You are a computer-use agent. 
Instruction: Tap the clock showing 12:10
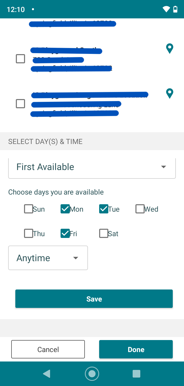pos(16,9)
